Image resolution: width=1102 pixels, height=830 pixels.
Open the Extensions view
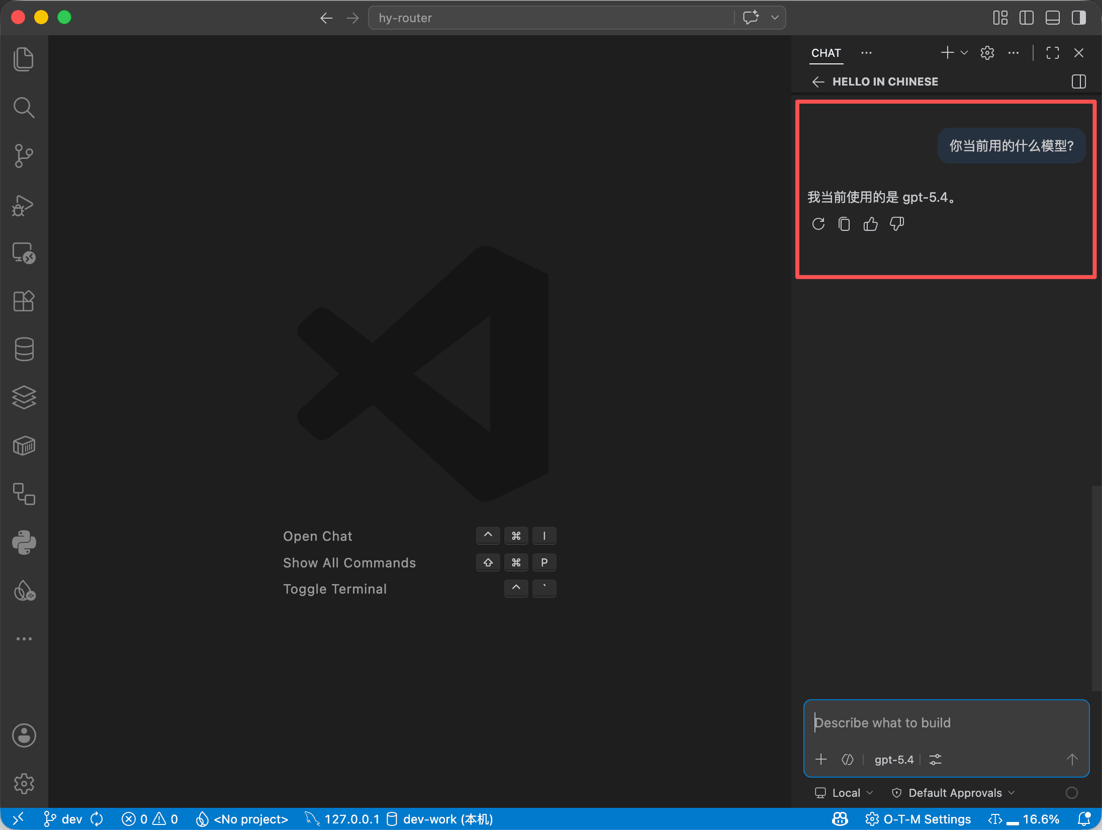click(24, 301)
